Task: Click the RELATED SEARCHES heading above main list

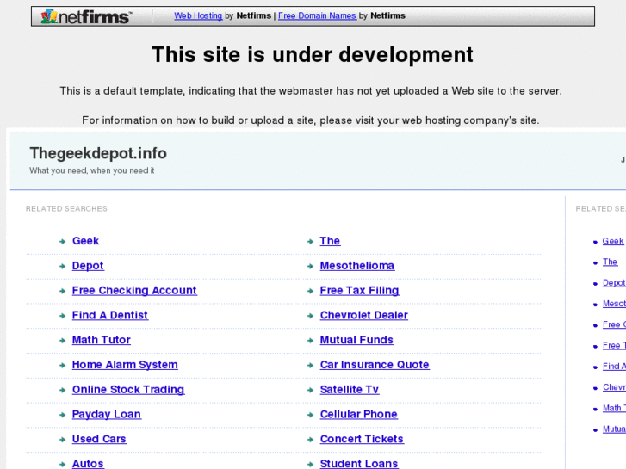Action: (66, 209)
